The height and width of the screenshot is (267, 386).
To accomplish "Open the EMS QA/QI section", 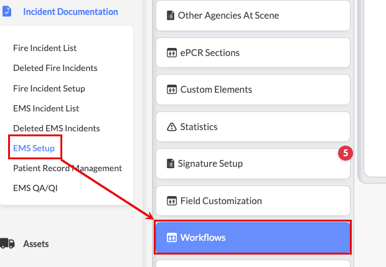I will tap(35, 187).
